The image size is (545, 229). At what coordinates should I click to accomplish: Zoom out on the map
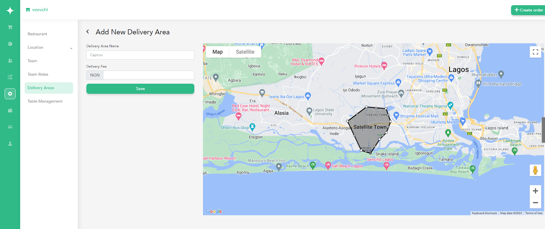(x=535, y=203)
